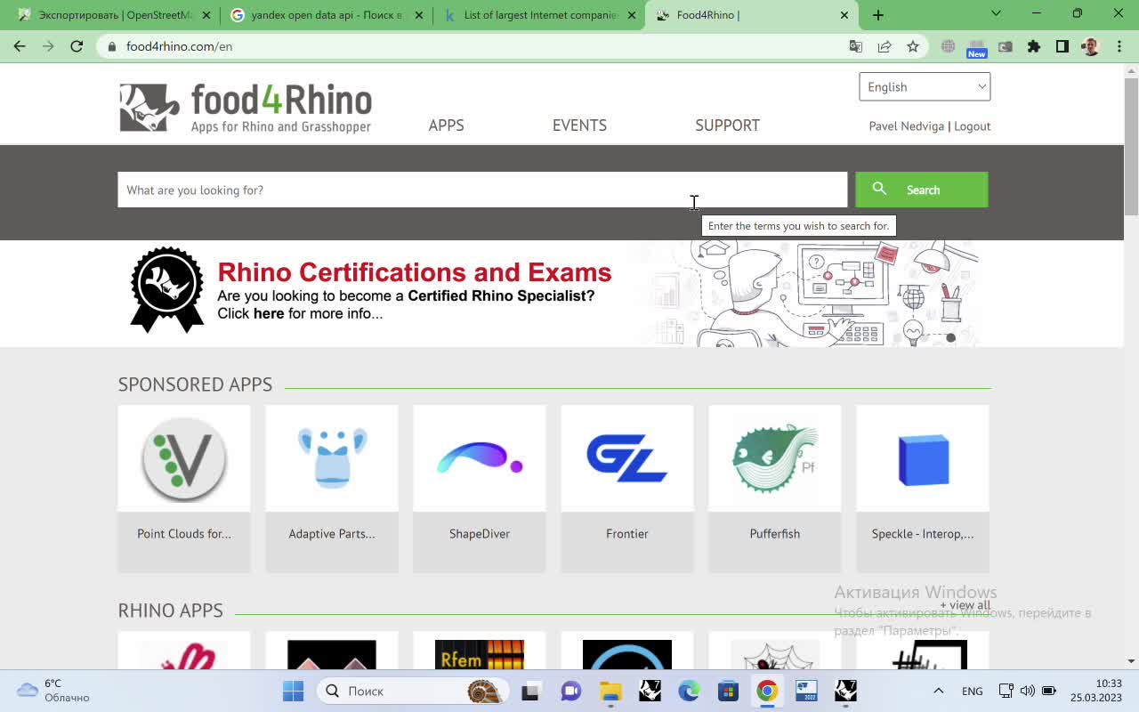Switch to the yandex open data api tab
This screenshot has height=712, width=1139.
click(326, 15)
